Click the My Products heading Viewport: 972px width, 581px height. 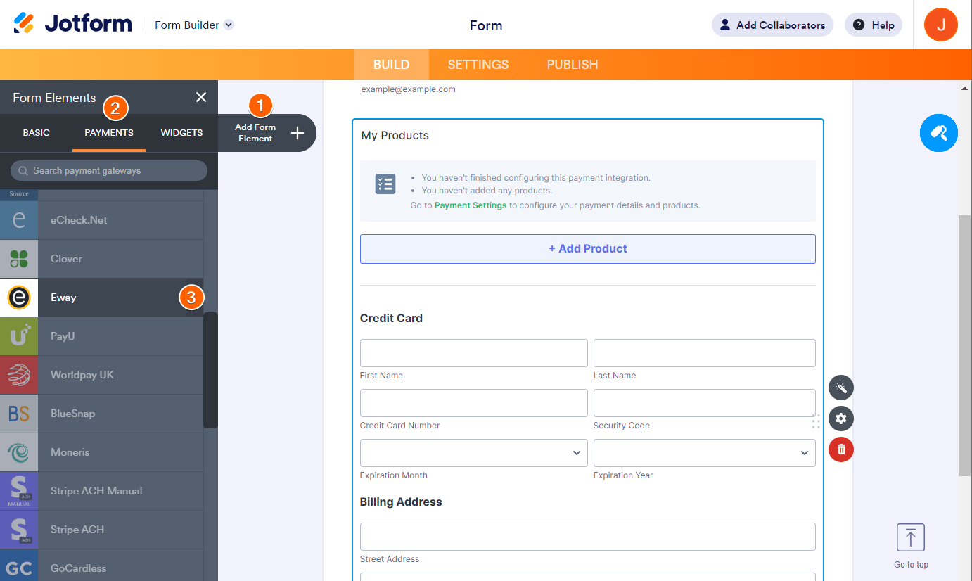pyautogui.click(x=395, y=135)
